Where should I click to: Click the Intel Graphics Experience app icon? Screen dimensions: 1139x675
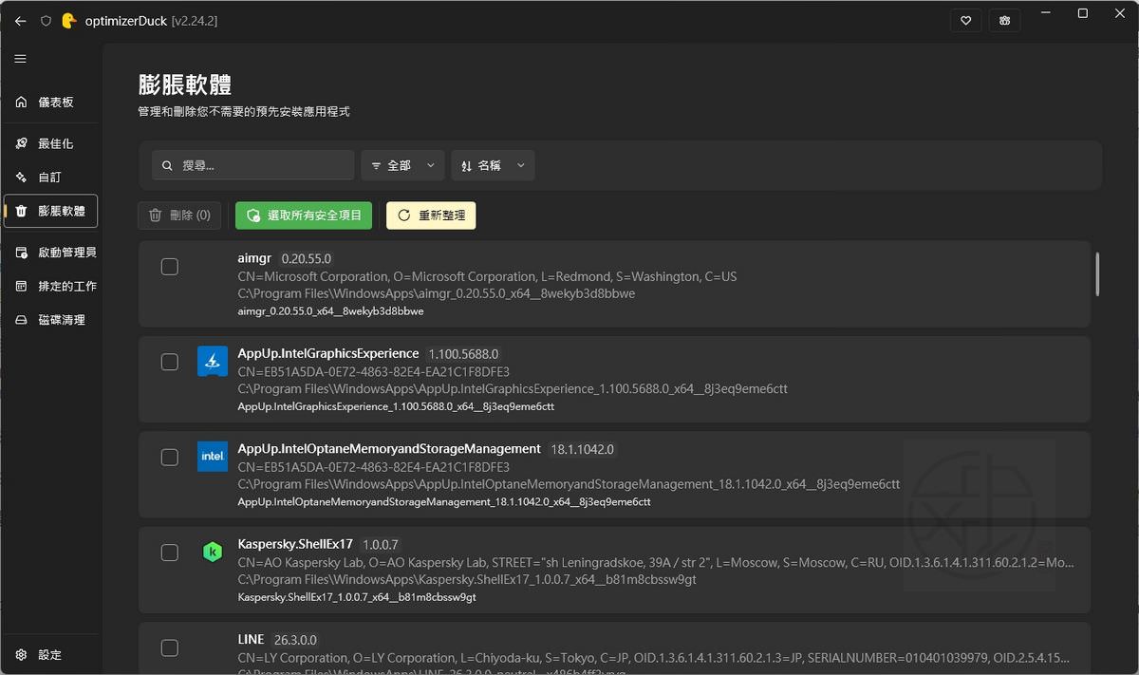pos(213,361)
